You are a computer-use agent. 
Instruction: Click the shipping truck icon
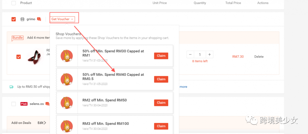(11, 87)
